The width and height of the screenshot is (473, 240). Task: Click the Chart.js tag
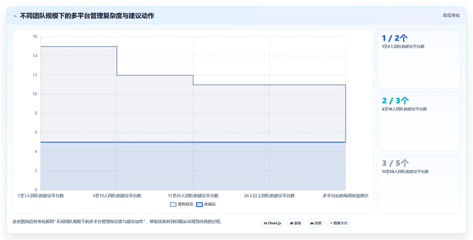(272, 223)
